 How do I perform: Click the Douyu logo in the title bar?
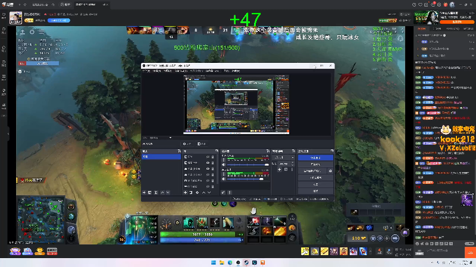click(8, 5)
